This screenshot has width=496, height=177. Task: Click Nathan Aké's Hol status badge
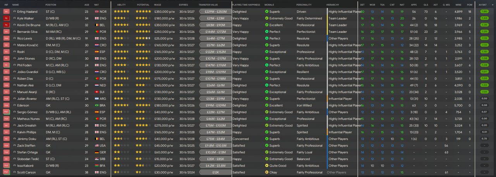6,85
